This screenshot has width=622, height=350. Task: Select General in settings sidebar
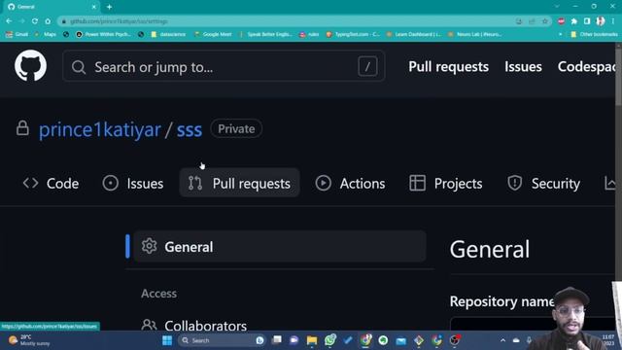click(x=280, y=246)
